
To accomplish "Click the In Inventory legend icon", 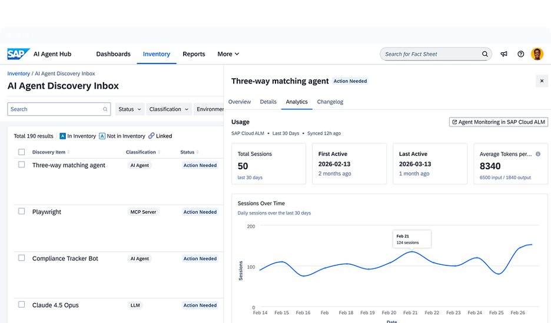I will pos(62,136).
